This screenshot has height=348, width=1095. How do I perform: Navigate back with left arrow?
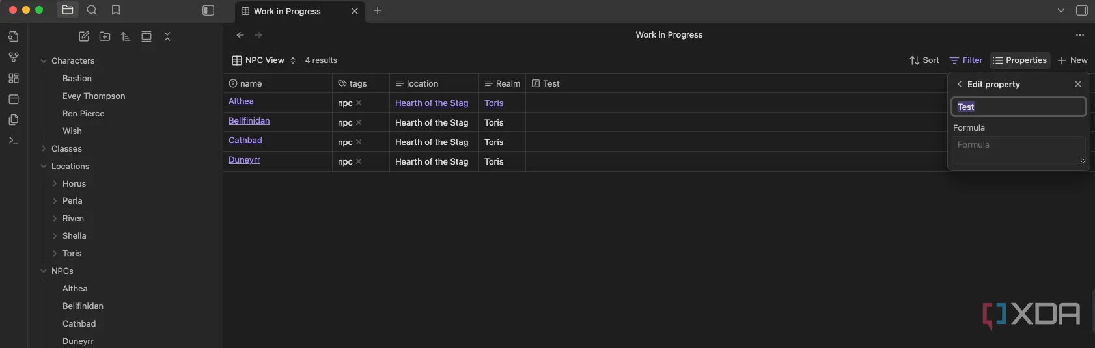tap(240, 35)
